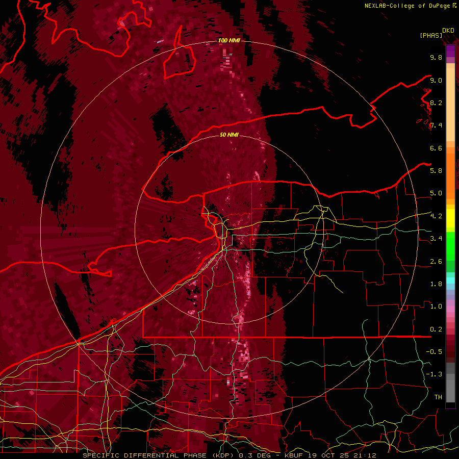Click the pink segment of the color bar
The width and height of the screenshot is (459, 459).
pyautogui.click(x=450, y=309)
